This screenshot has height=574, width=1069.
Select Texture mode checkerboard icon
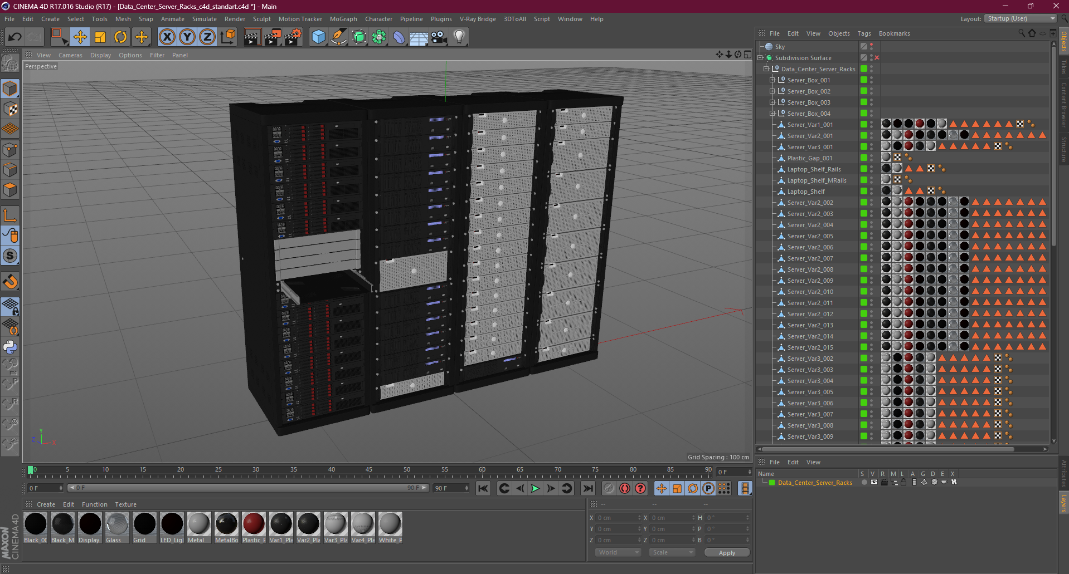[10, 109]
